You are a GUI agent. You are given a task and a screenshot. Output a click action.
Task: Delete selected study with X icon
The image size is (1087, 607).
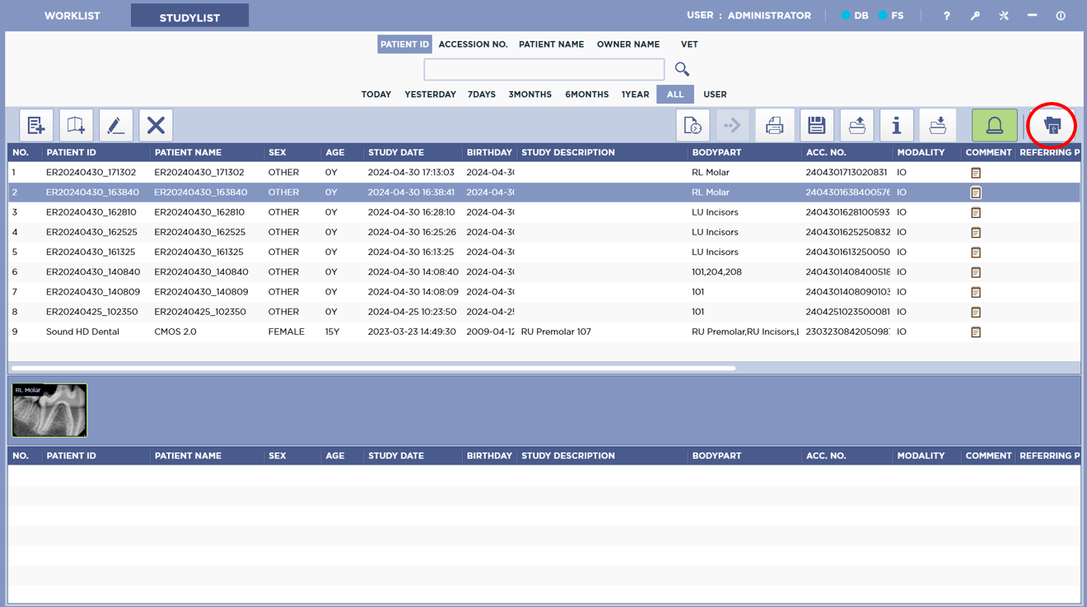point(156,125)
